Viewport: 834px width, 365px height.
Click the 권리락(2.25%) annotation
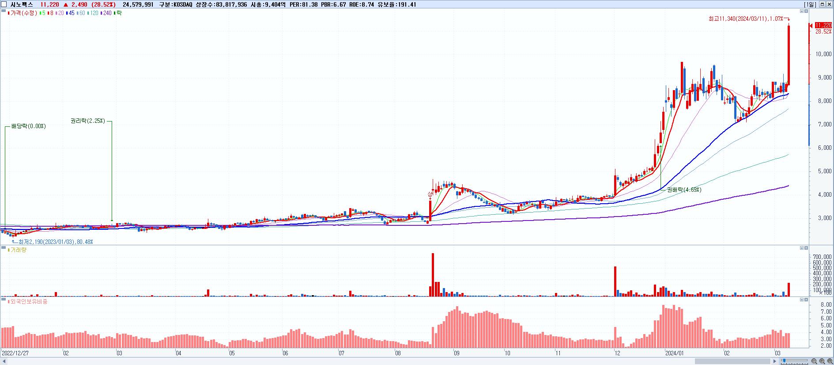(x=88, y=121)
